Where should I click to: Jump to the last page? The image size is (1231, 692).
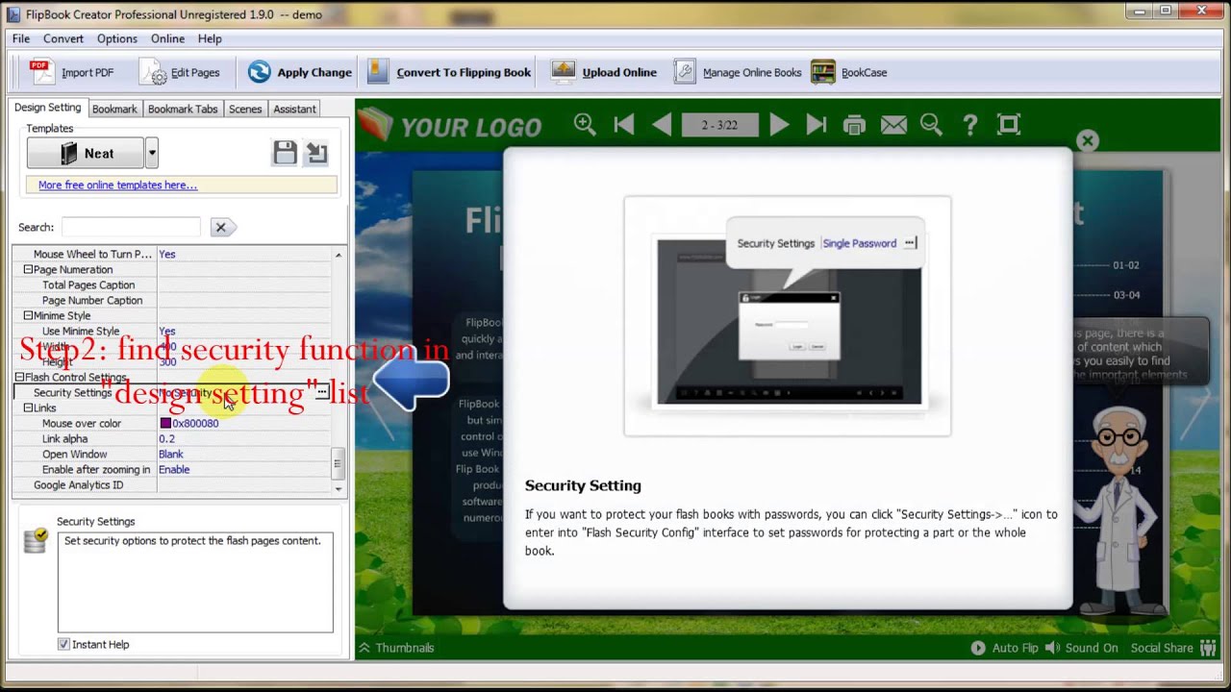tap(816, 124)
